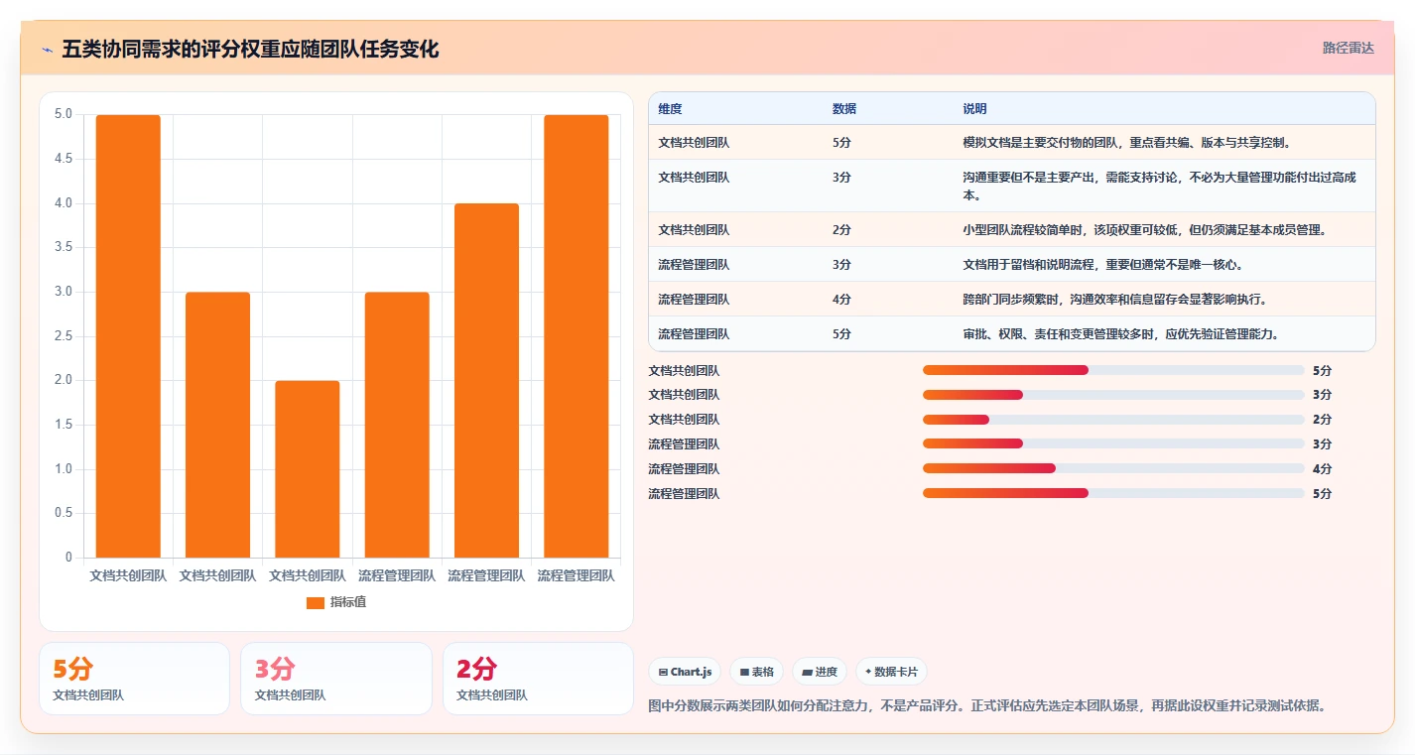The image size is (1415, 755).
Task: Click the 5.0 label on the y-axis
Action: [63, 114]
